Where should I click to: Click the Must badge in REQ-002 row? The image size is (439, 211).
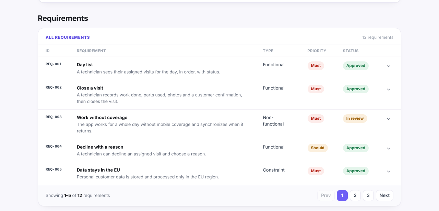coord(316,89)
